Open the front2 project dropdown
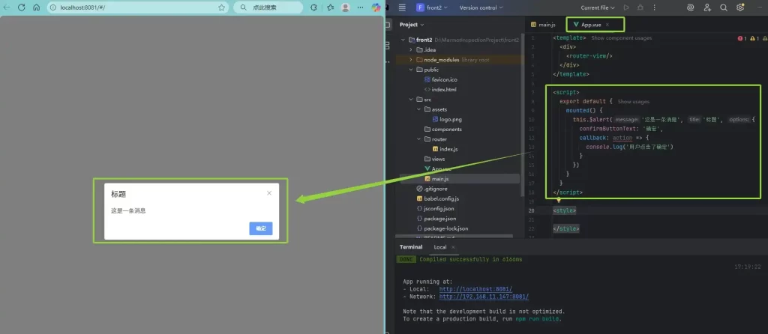Viewport: 768px width, 334px height. coord(432,7)
